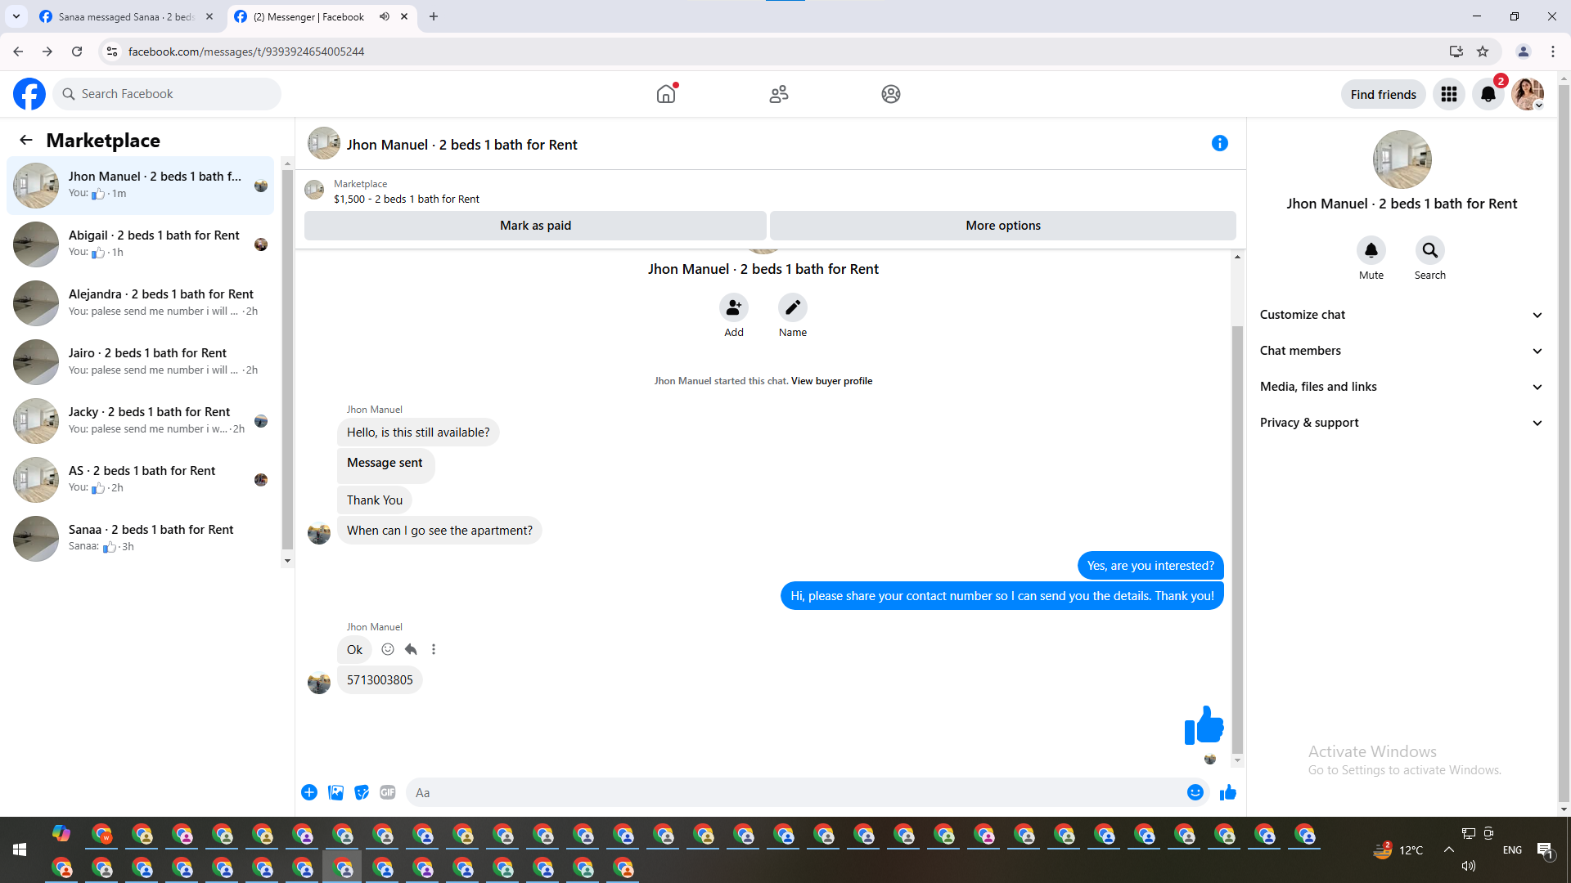Go back from Marketplace chats list

coord(26,140)
